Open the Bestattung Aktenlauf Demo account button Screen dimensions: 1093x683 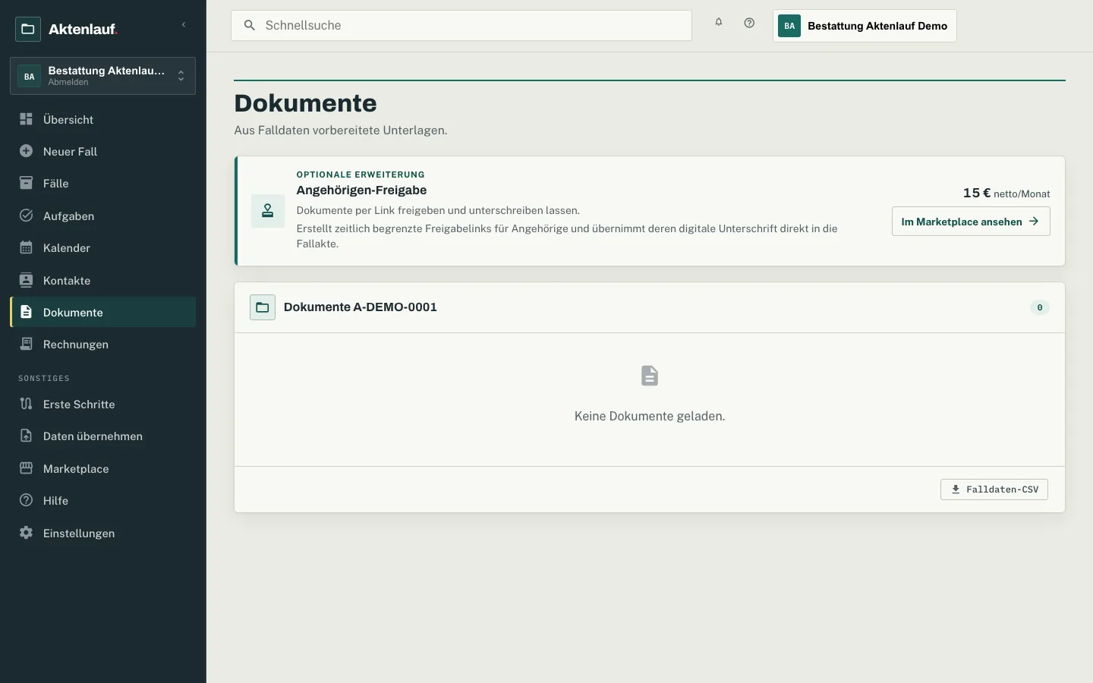click(x=865, y=26)
